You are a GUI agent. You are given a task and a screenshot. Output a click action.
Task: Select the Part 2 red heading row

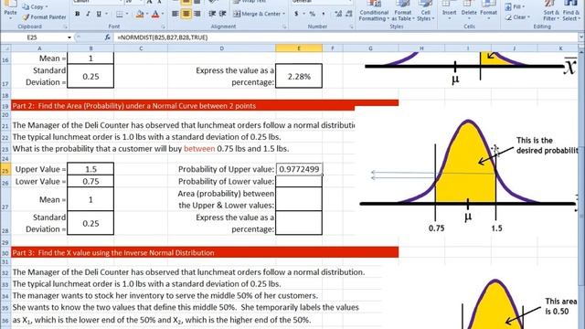[205, 106]
